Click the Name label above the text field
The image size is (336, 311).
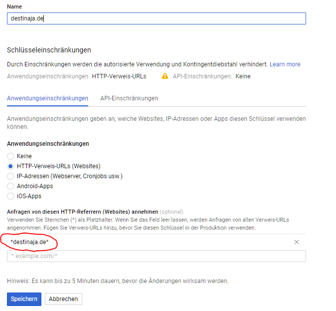click(14, 6)
